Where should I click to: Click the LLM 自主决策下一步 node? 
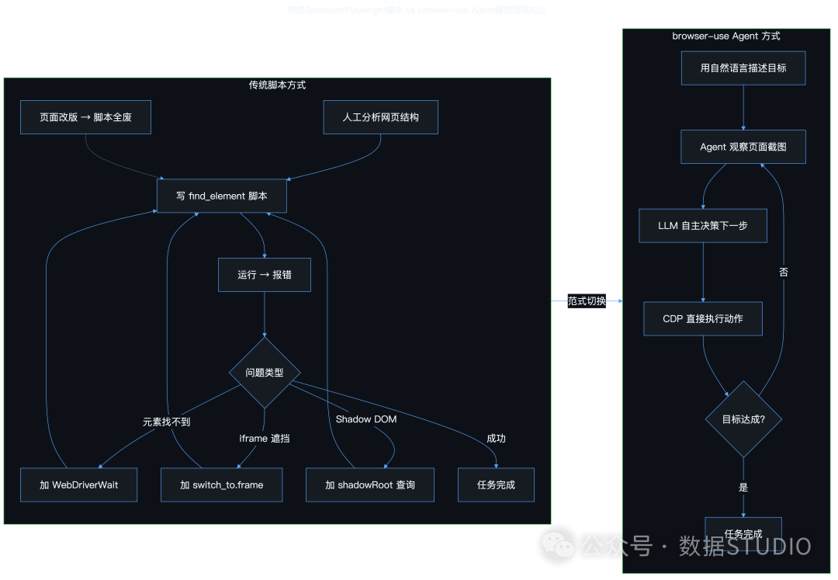703,226
